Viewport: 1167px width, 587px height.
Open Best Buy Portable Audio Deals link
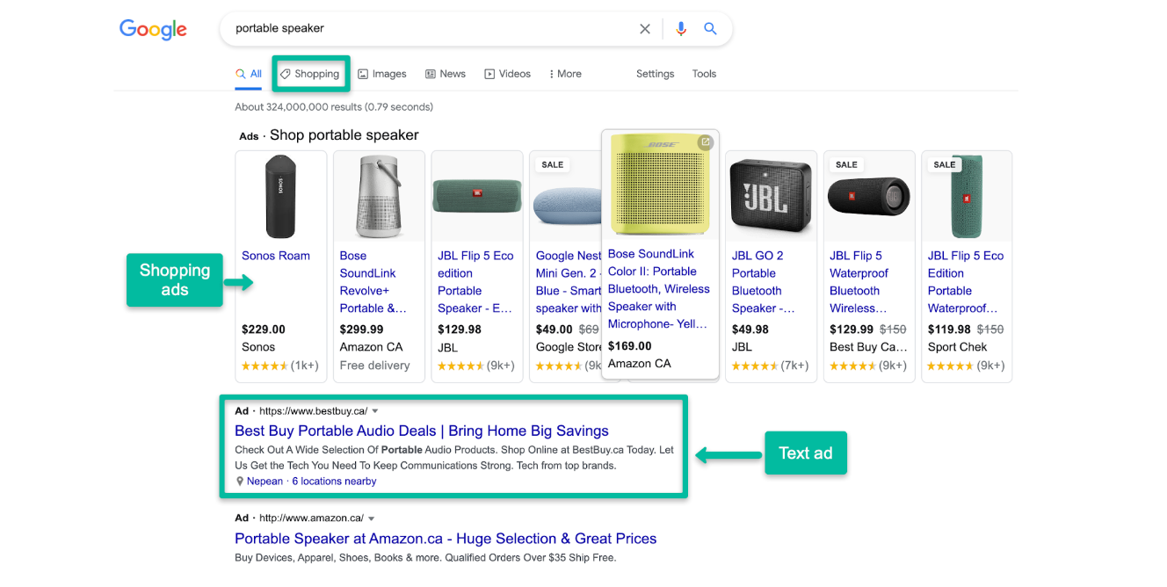click(x=421, y=431)
